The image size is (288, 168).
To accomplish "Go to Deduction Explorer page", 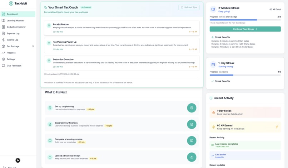I will point(18,27).
